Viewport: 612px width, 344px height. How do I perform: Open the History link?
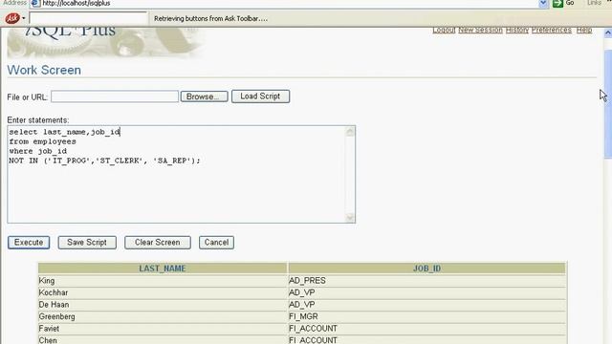516,30
